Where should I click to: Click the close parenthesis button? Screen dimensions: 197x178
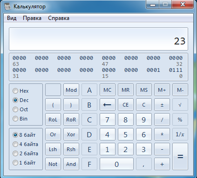click(71, 105)
